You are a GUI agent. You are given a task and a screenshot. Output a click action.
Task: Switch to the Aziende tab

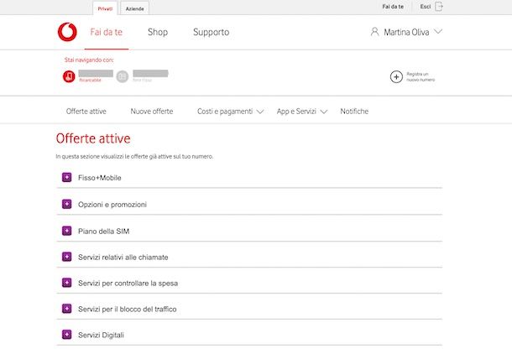(x=134, y=8)
